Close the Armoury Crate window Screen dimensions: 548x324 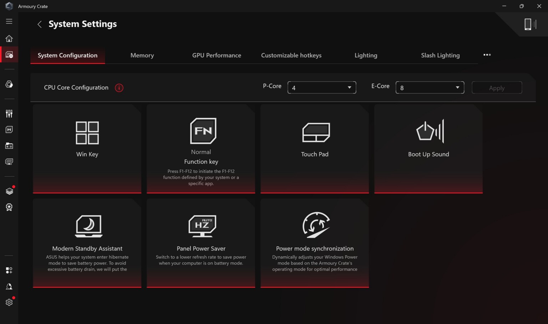click(x=539, y=6)
